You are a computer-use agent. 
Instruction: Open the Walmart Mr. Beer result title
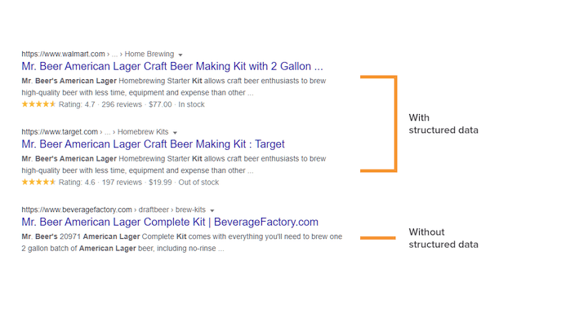(172, 66)
